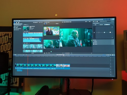
Task: Click the viewer play button
Action: pos(63,53)
